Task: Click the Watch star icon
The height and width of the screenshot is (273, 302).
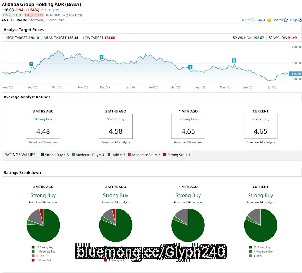Action: [286, 20]
